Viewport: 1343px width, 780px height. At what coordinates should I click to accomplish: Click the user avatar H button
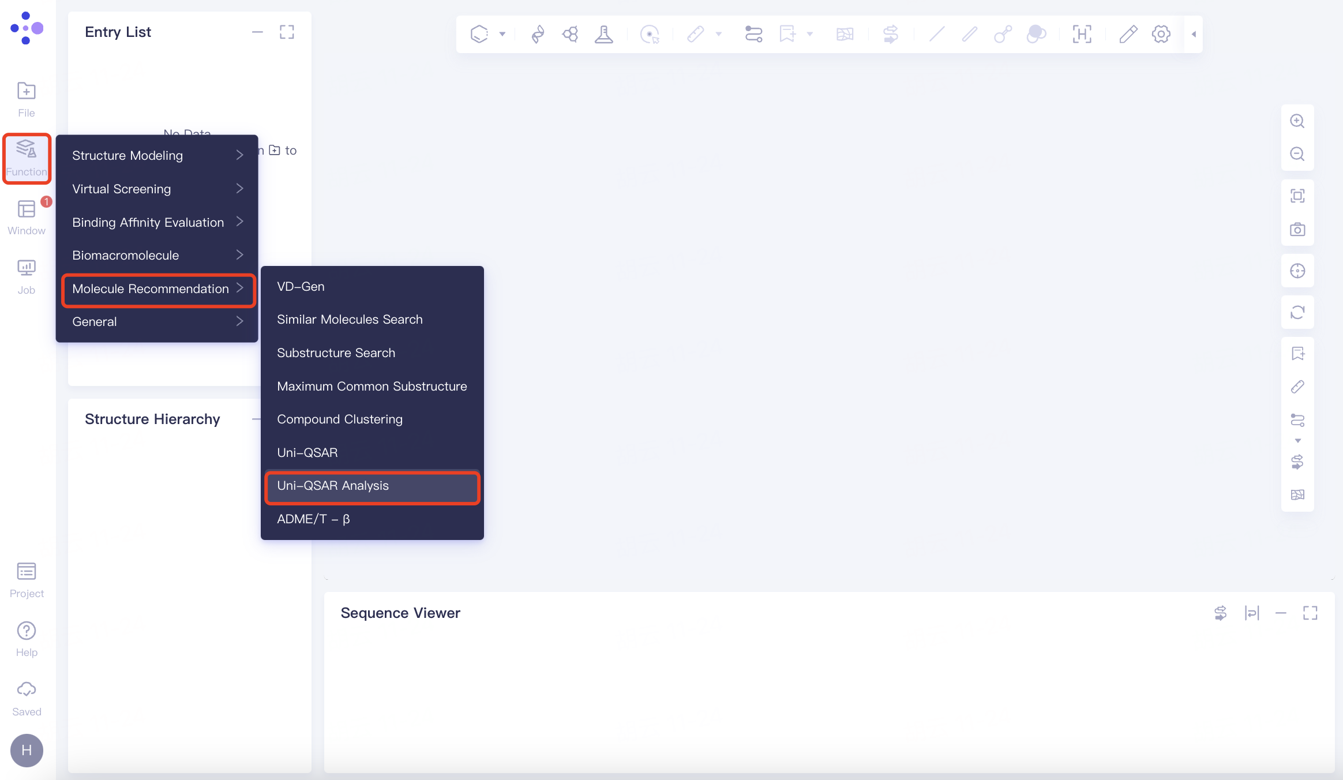(27, 750)
